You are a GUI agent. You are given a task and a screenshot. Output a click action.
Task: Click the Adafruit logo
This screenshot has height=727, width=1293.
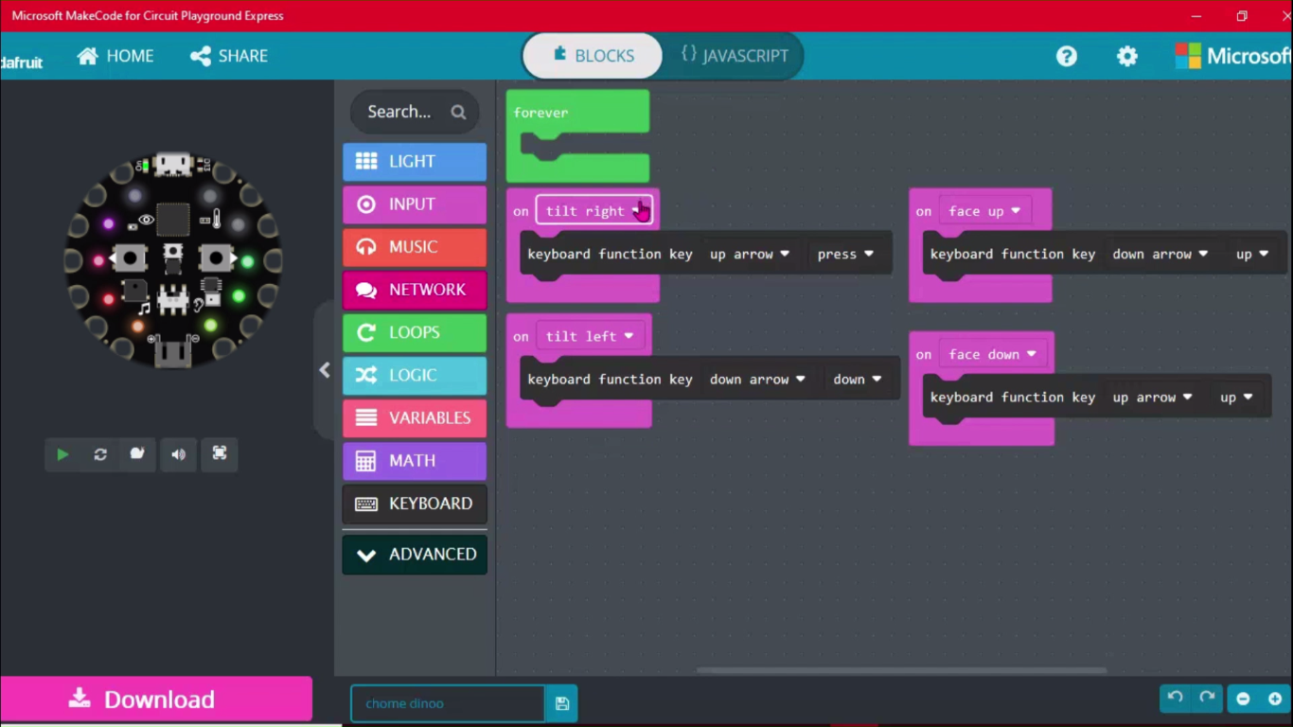22,62
